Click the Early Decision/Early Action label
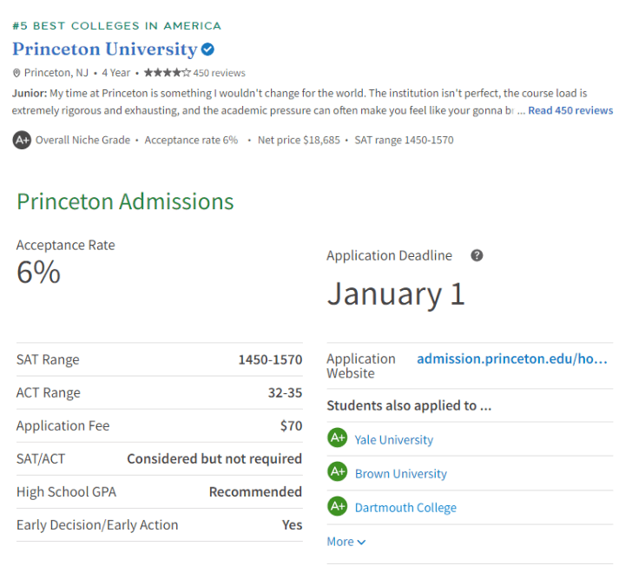 (97, 525)
